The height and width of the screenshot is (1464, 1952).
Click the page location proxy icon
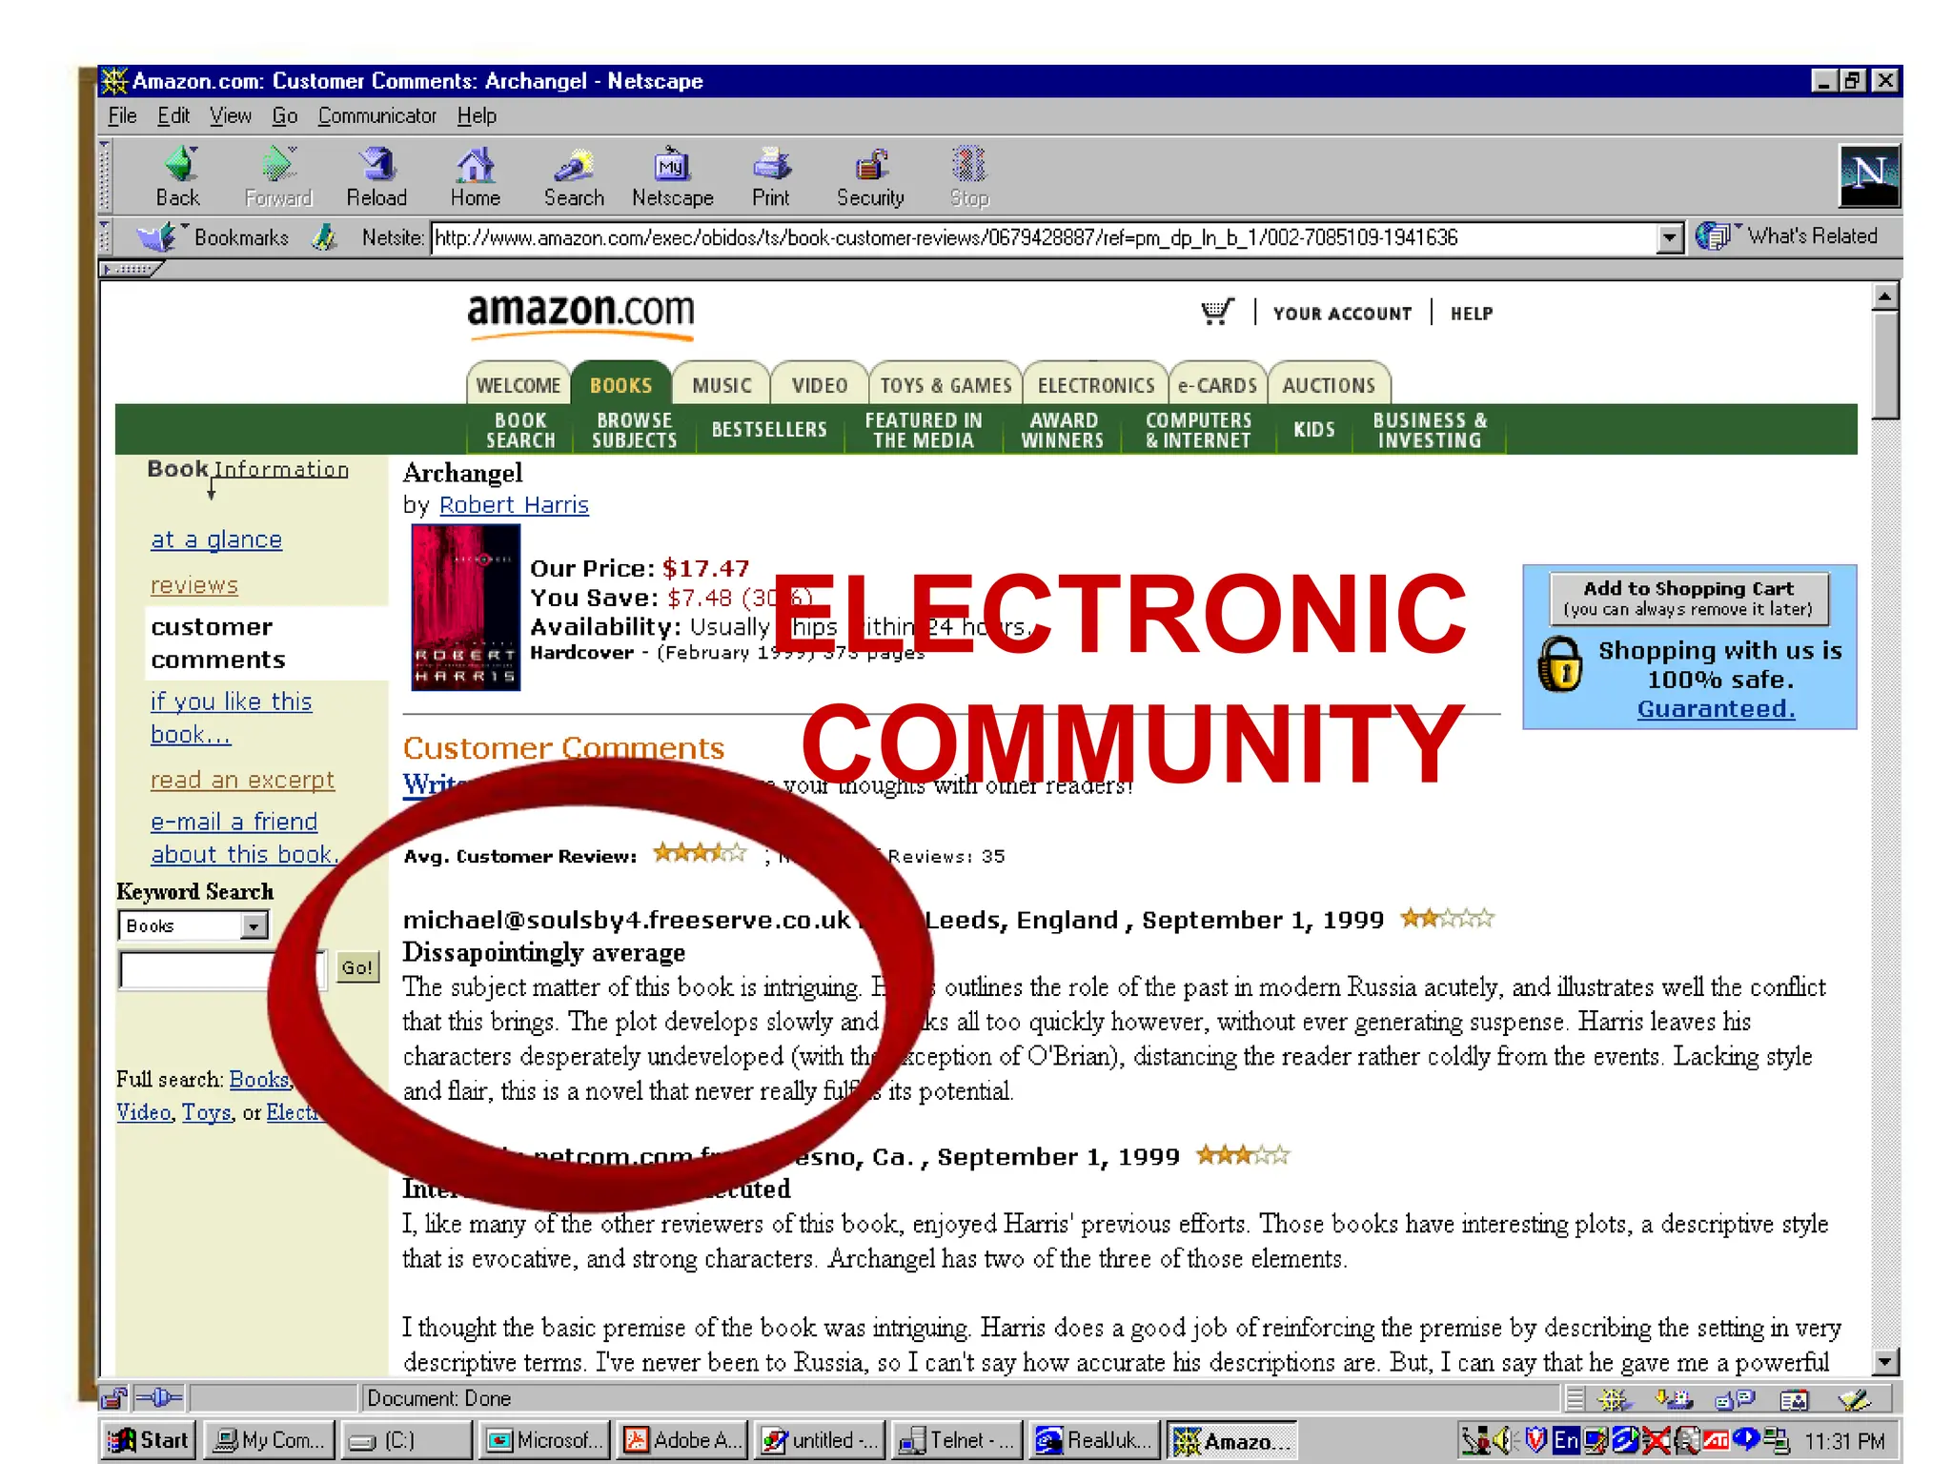(x=325, y=236)
